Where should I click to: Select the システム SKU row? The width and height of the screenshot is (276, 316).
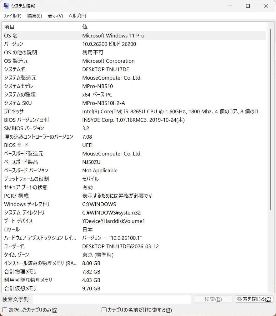point(134,103)
